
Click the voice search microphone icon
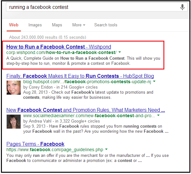(182, 7)
